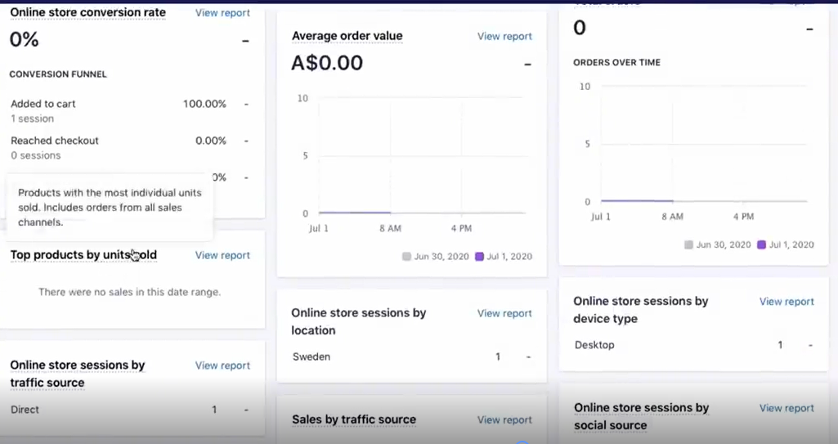The width and height of the screenshot is (838, 444).
Task: Open View report for Online store conversion rate
Action: (x=222, y=13)
